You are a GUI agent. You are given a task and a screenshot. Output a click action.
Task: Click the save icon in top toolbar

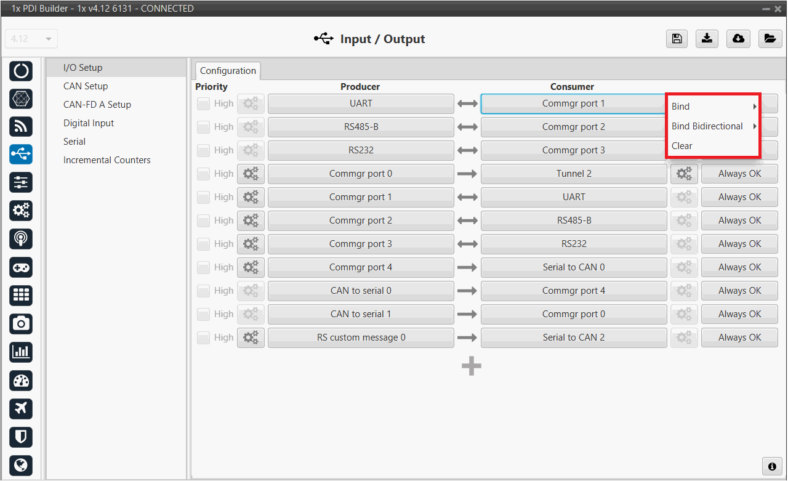677,39
